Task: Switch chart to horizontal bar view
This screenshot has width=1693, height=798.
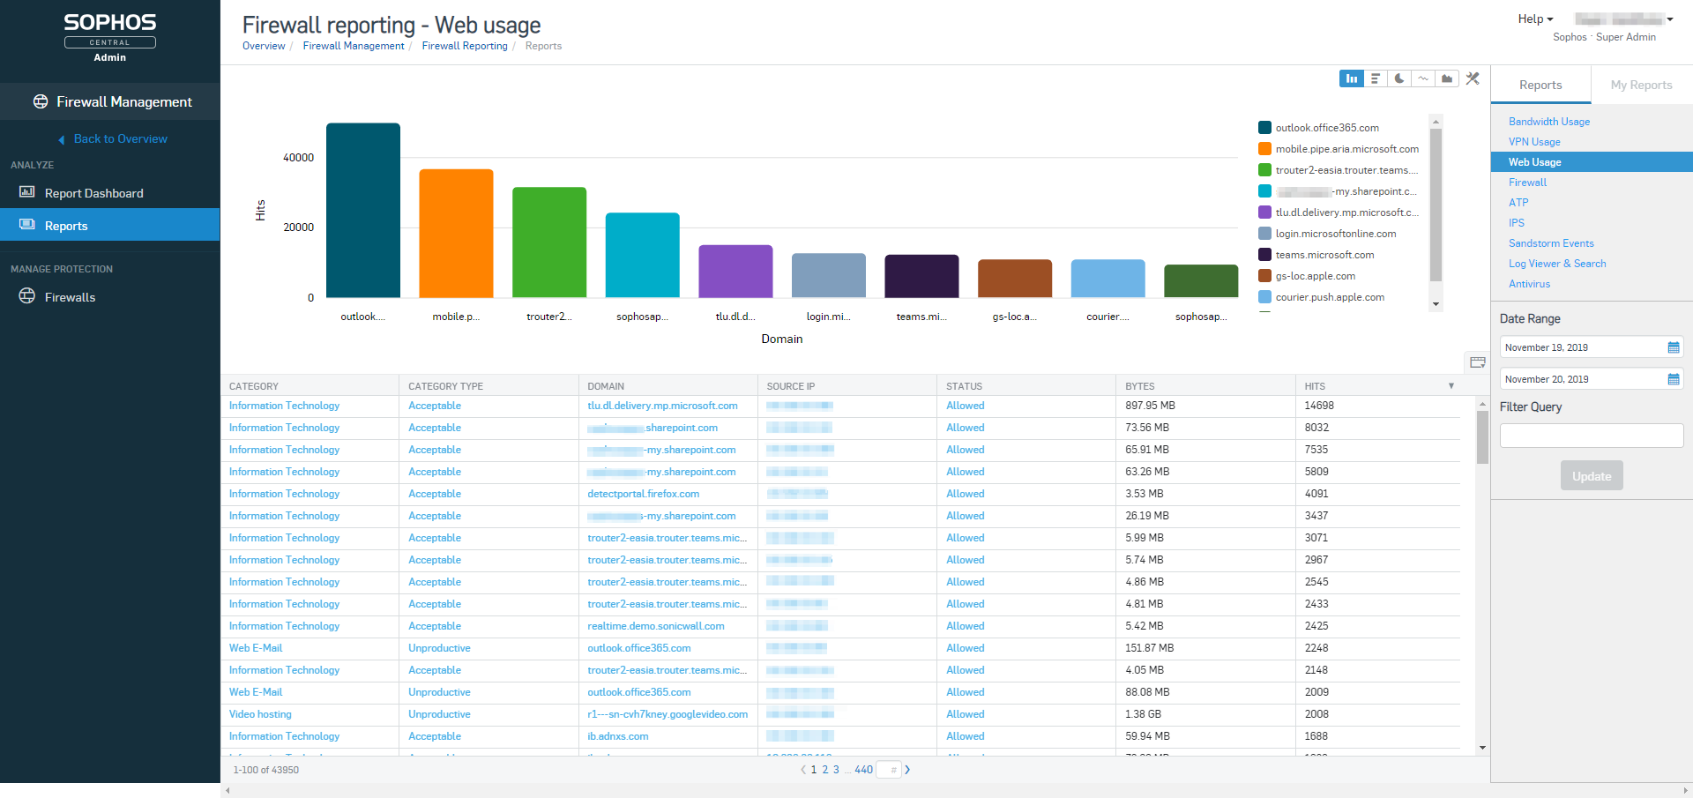Action: [1376, 78]
